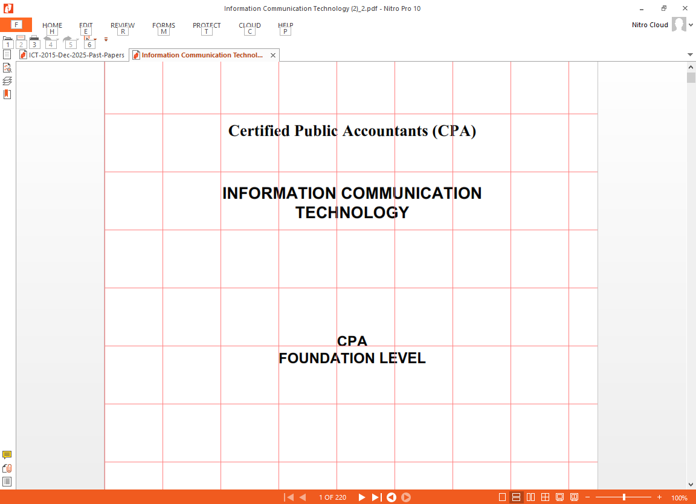Go to the next page
The image size is (696, 504).
[x=362, y=497]
